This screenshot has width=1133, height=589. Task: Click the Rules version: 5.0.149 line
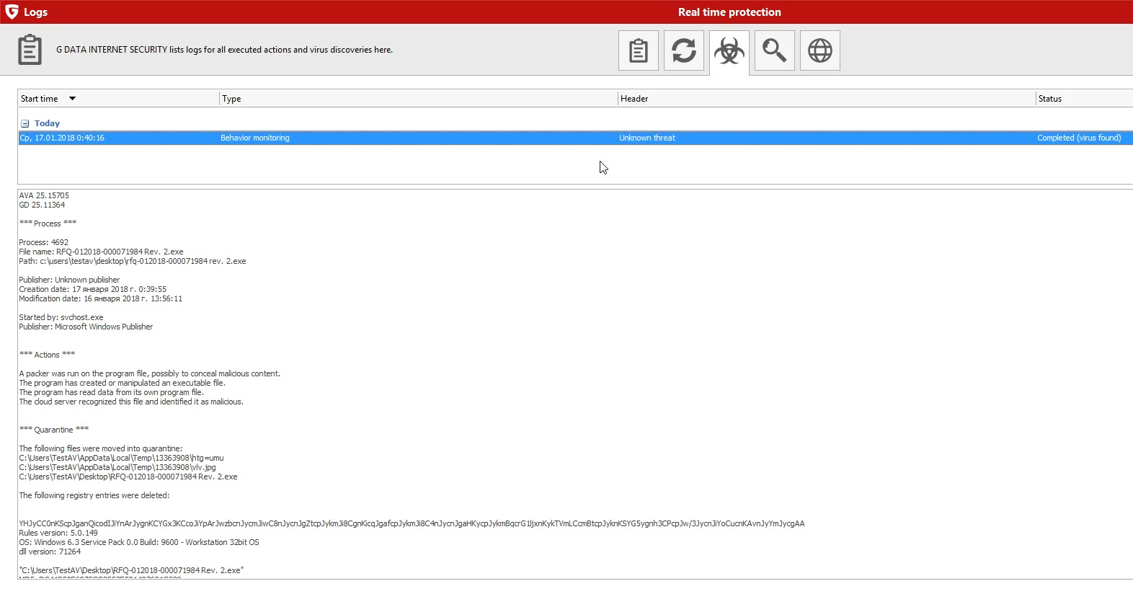58,533
